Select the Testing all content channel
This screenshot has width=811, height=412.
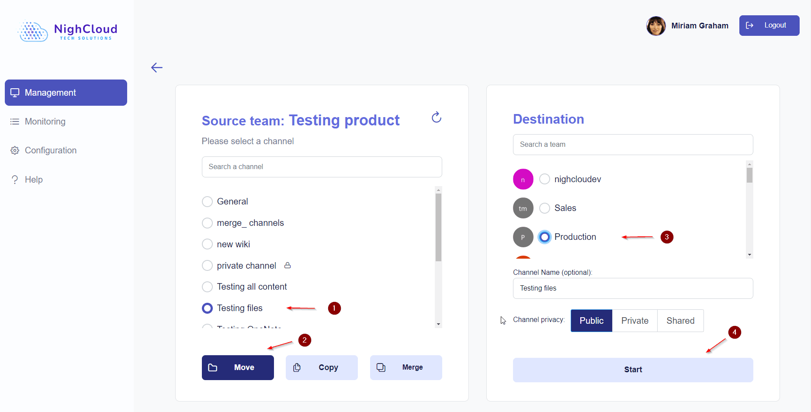click(208, 287)
